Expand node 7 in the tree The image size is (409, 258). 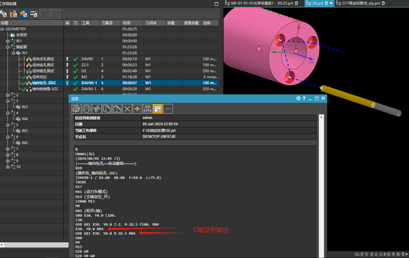(x=8, y=149)
